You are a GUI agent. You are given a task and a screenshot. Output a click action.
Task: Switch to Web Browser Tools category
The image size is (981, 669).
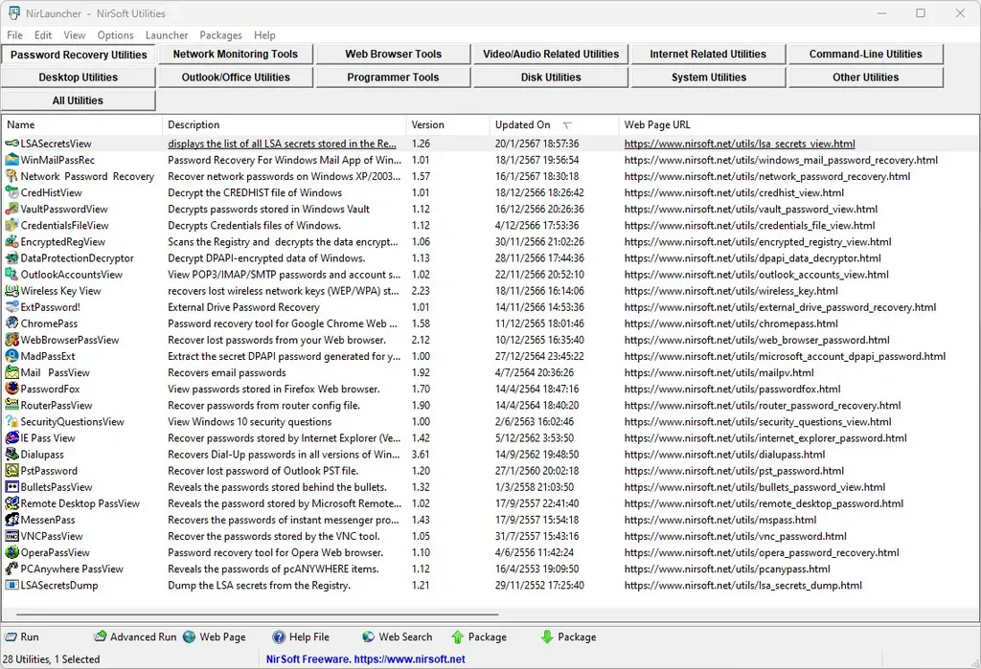click(x=393, y=55)
